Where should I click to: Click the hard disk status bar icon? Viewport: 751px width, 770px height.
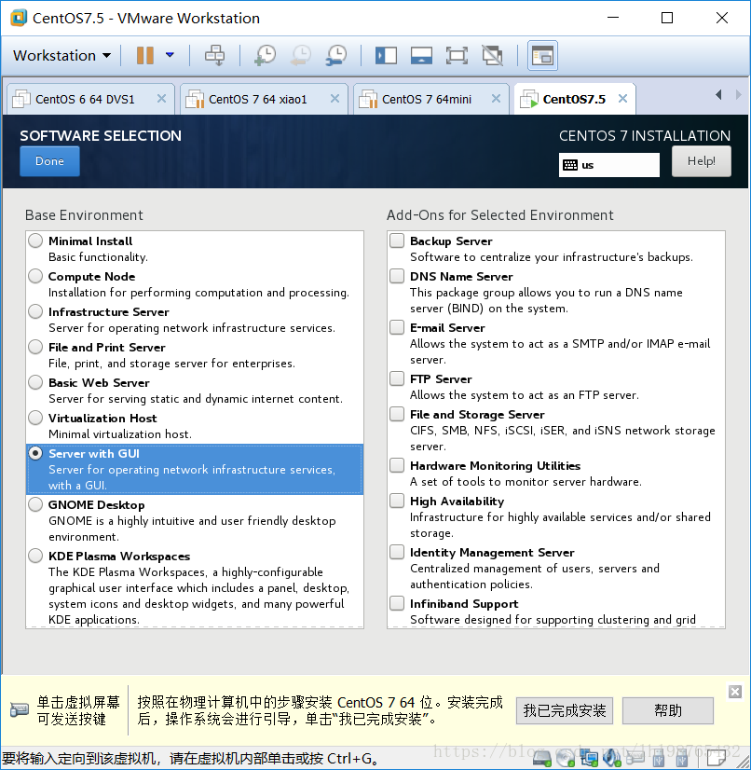coord(542,759)
